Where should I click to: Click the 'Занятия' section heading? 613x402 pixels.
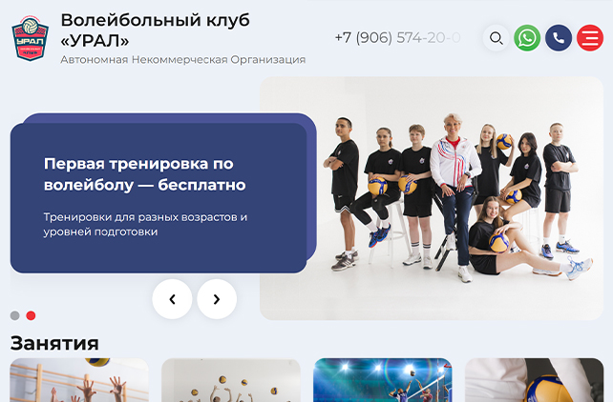[54, 343]
